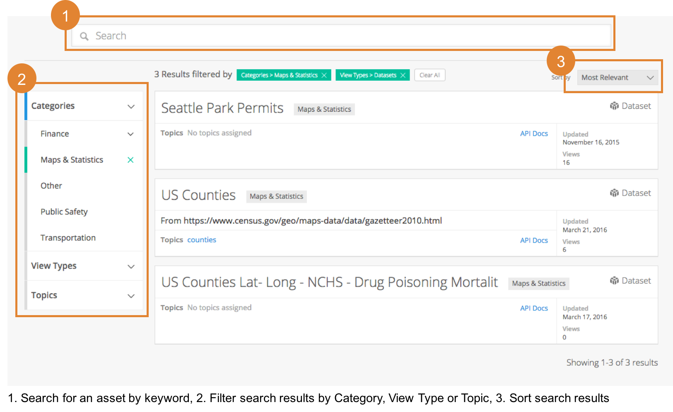Expand the View Types filter section

[131, 266]
